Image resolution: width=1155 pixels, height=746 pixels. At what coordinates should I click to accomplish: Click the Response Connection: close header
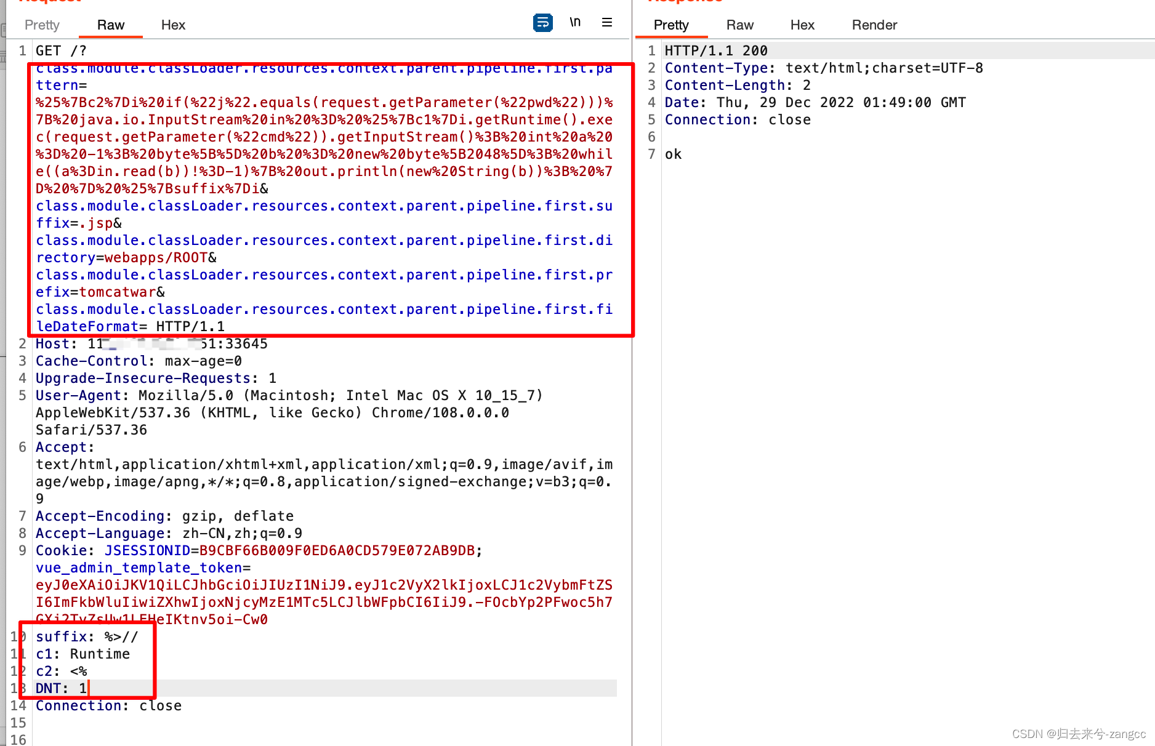coord(738,119)
